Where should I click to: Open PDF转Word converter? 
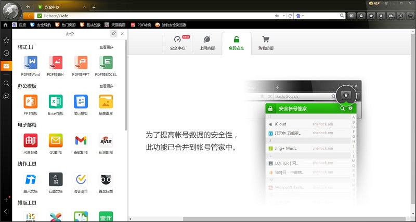[x=30, y=66]
